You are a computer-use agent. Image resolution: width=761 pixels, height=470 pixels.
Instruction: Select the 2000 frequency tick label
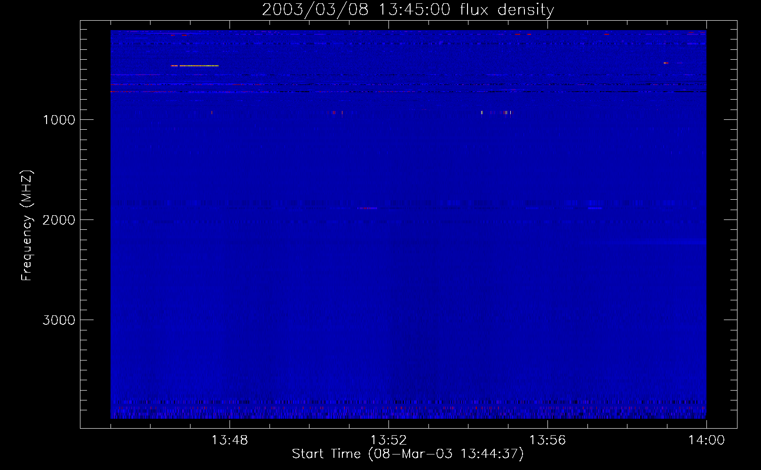pyautogui.click(x=59, y=220)
